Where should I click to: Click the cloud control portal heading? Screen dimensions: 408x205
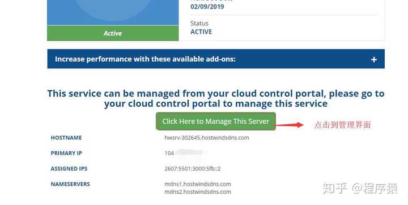tap(216, 98)
